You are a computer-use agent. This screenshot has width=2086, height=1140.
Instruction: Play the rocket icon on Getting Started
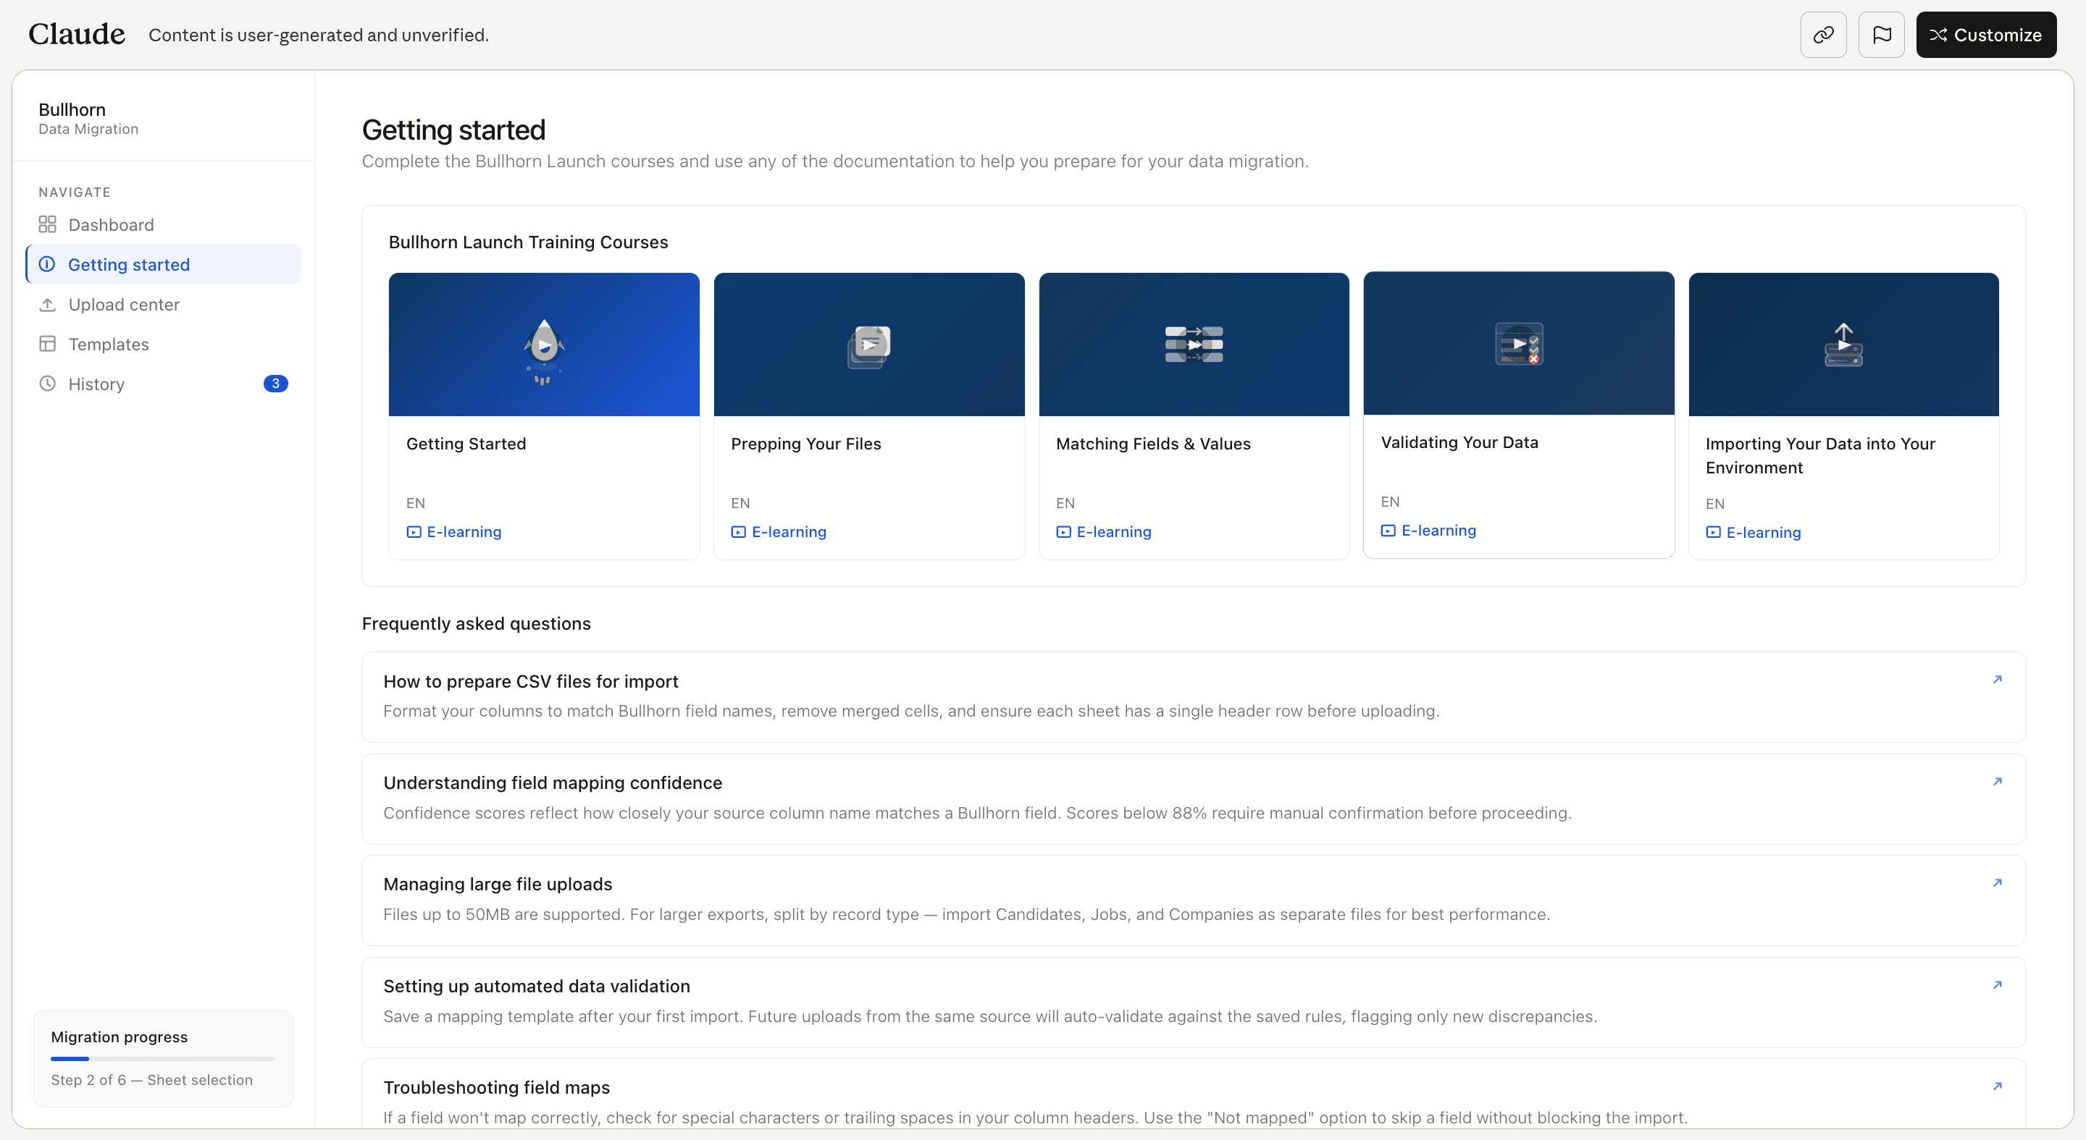tap(544, 350)
